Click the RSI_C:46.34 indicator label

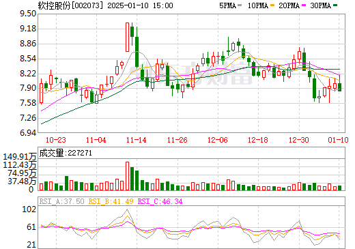[160, 201]
